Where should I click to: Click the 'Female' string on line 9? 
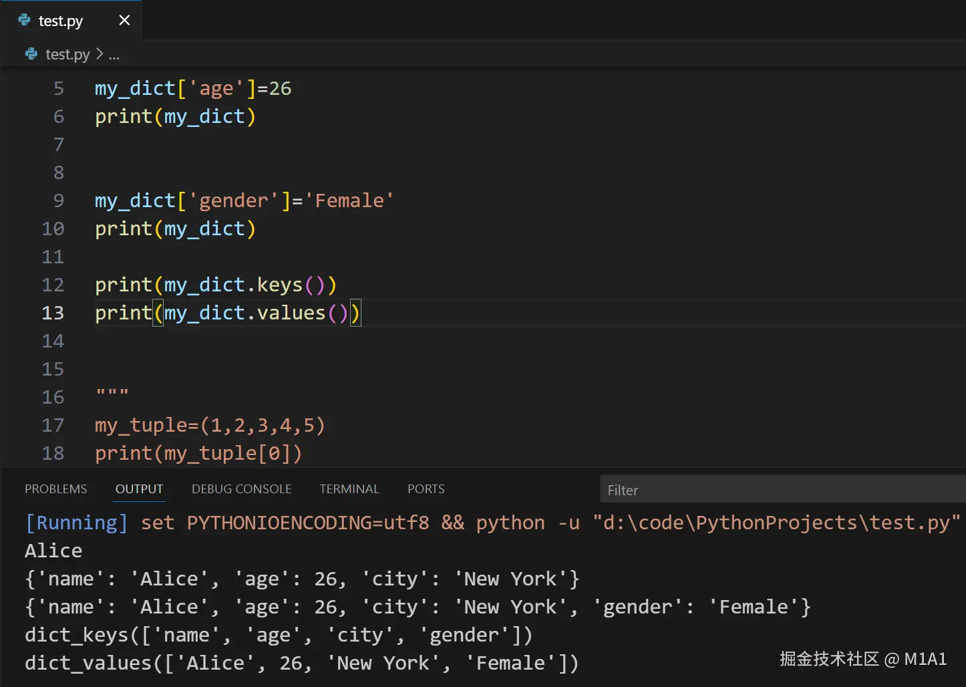[349, 200]
